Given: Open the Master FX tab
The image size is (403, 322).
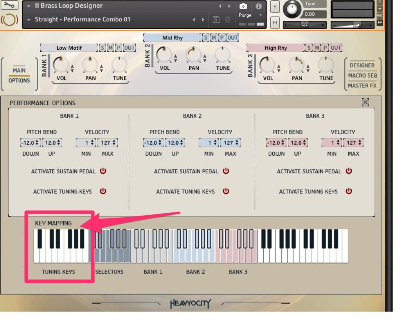Looking at the screenshot, I should click(x=362, y=86).
